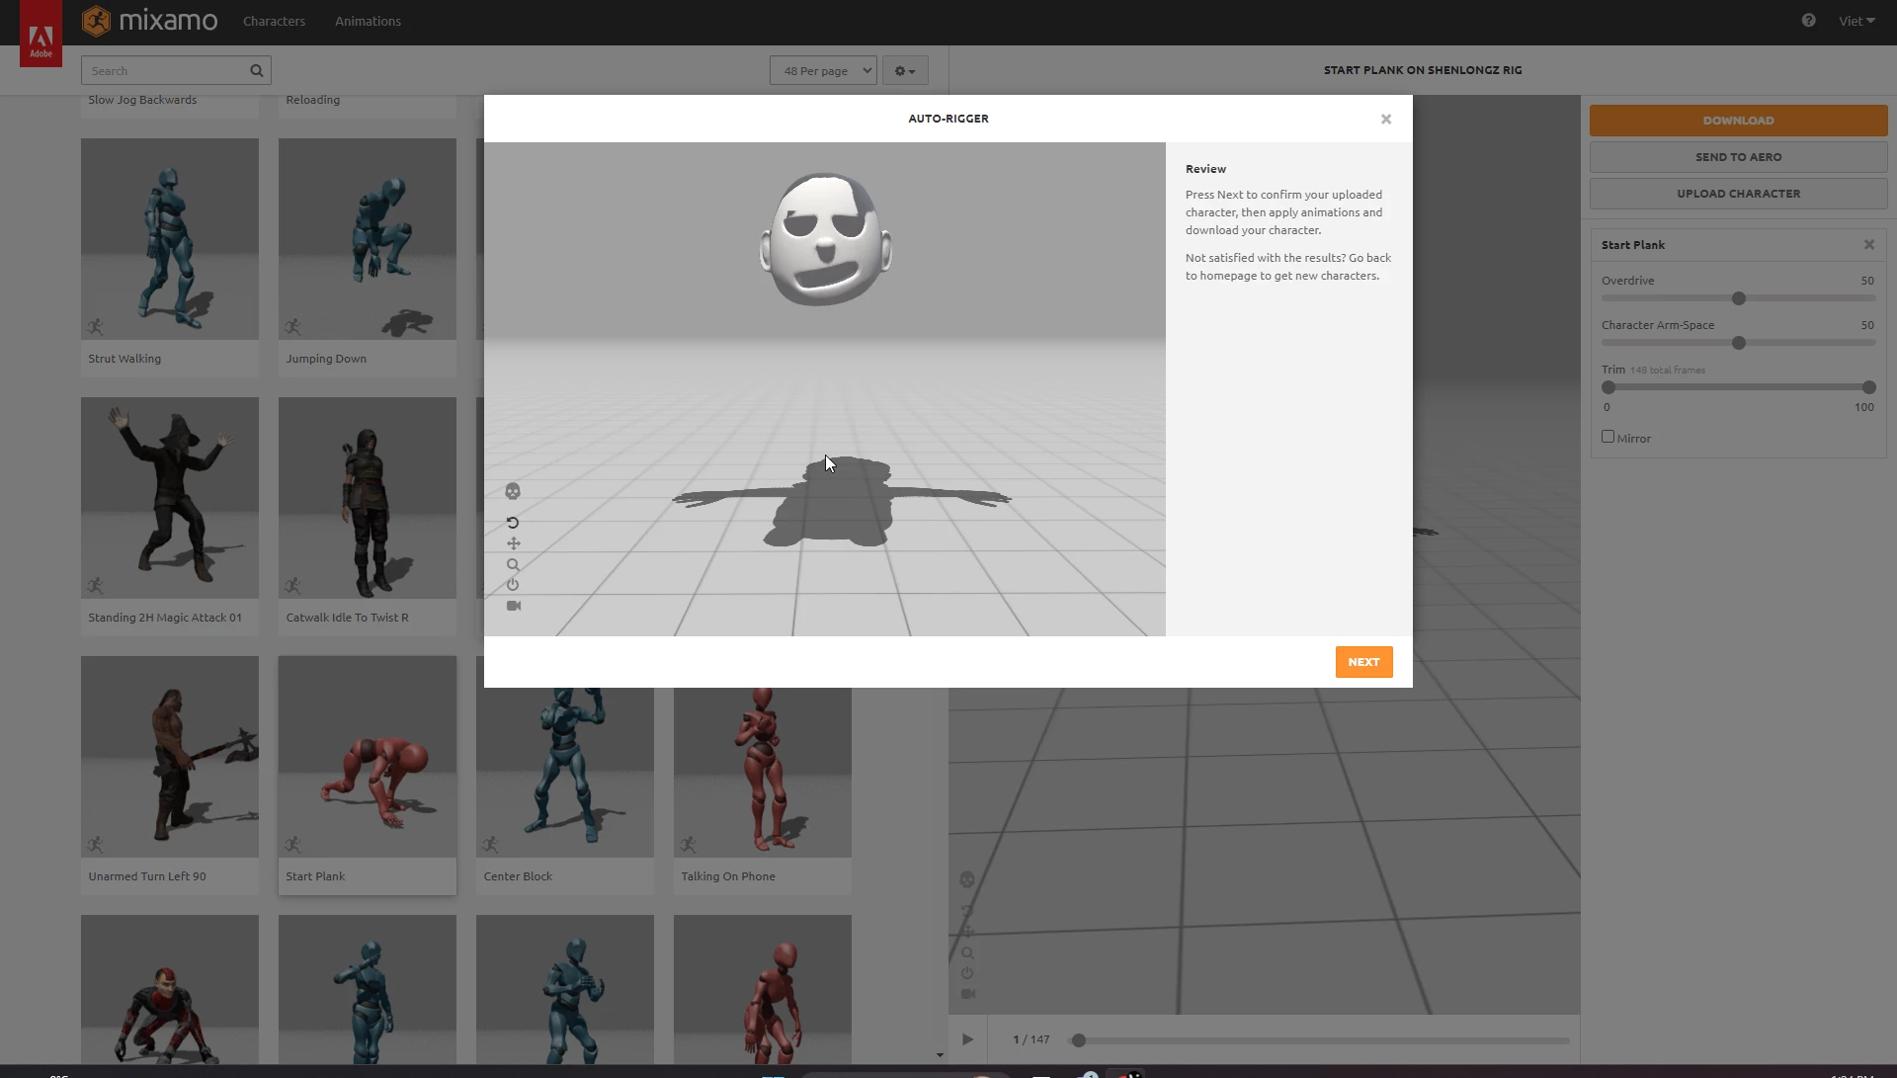Open the Viet account dropdown

tap(1856, 21)
